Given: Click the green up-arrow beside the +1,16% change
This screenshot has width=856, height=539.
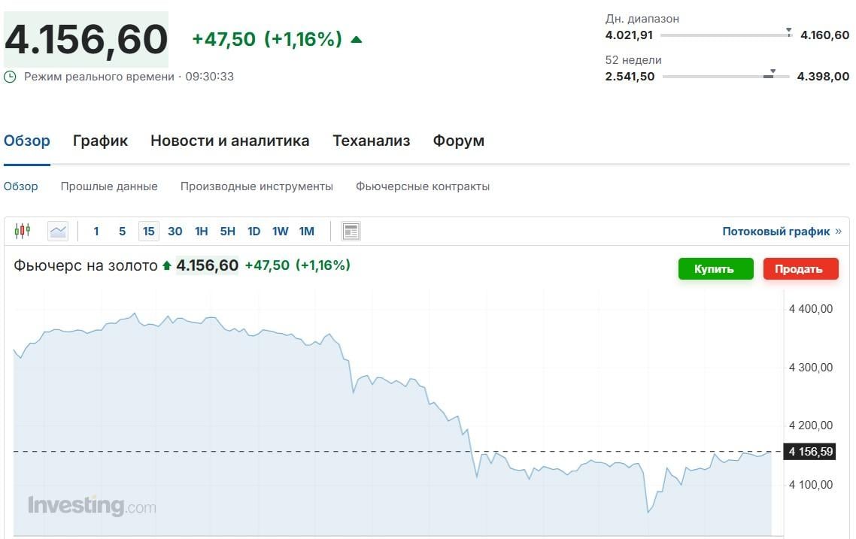Looking at the screenshot, I should coord(357,39).
